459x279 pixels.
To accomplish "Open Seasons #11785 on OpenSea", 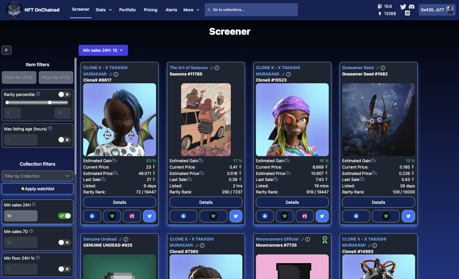I will (183, 216).
